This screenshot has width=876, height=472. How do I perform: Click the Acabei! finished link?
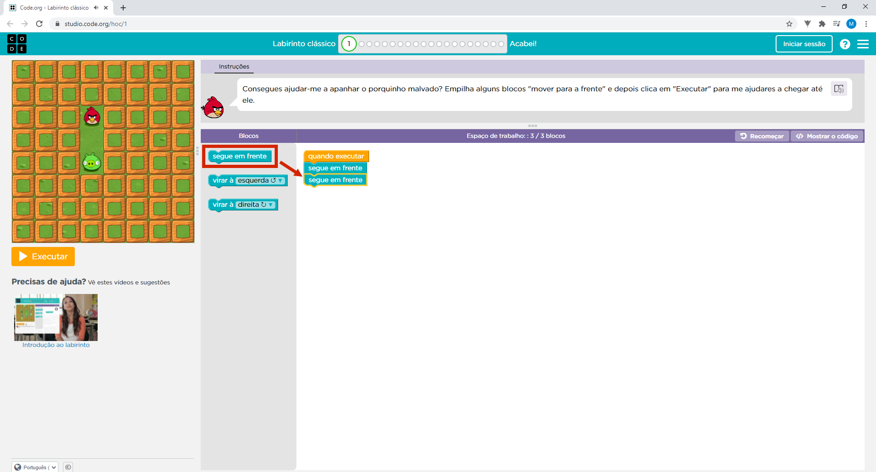point(523,44)
